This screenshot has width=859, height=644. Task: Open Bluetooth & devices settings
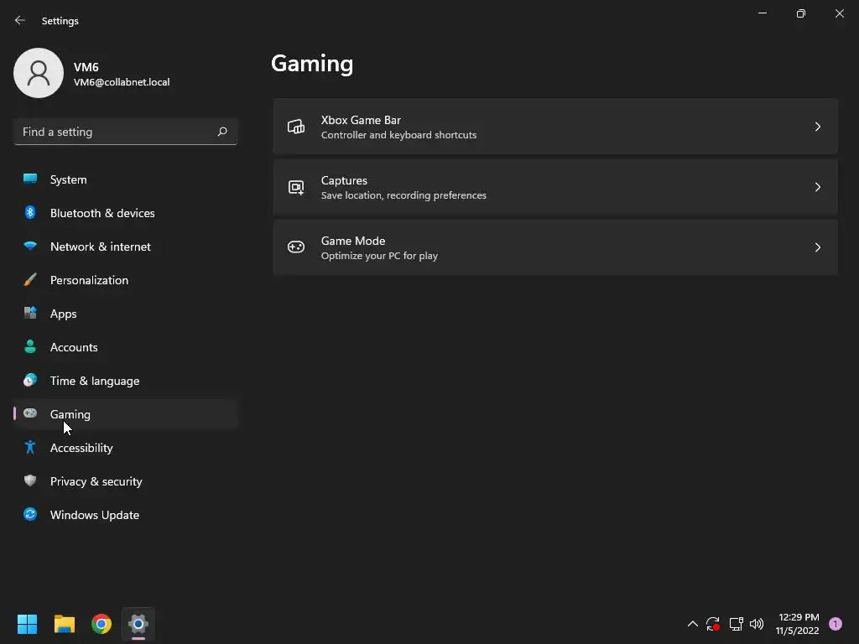coord(126,213)
